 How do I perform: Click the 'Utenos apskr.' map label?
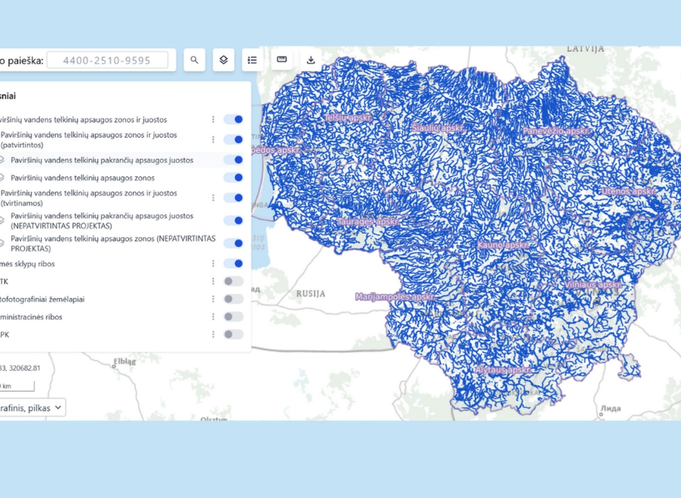(x=629, y=192)
